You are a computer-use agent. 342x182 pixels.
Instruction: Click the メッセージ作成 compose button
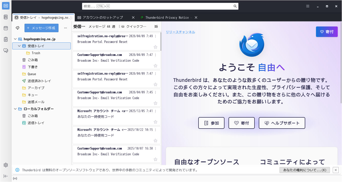(41, 28)
